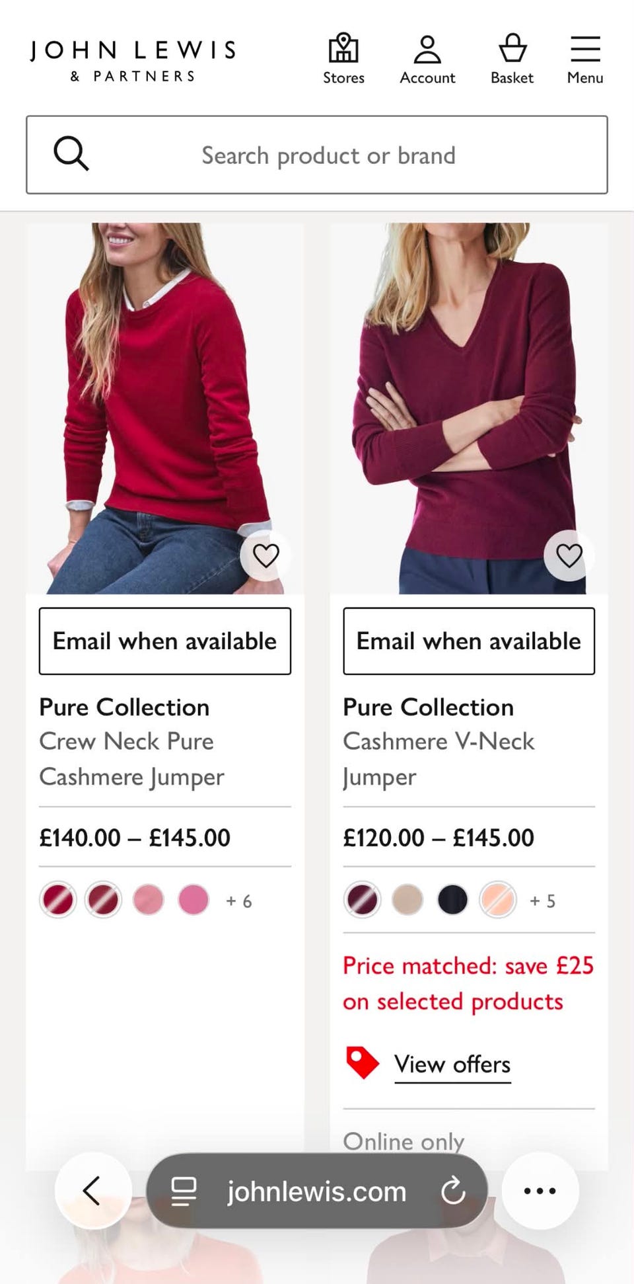The width and height of the screenshot is (634, 1284).
Task: Reload the page with refresh icon
Action: (453, 1191)
